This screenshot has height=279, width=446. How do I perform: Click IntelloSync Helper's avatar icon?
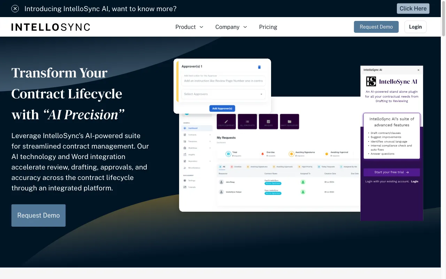[x=221, y=192]
